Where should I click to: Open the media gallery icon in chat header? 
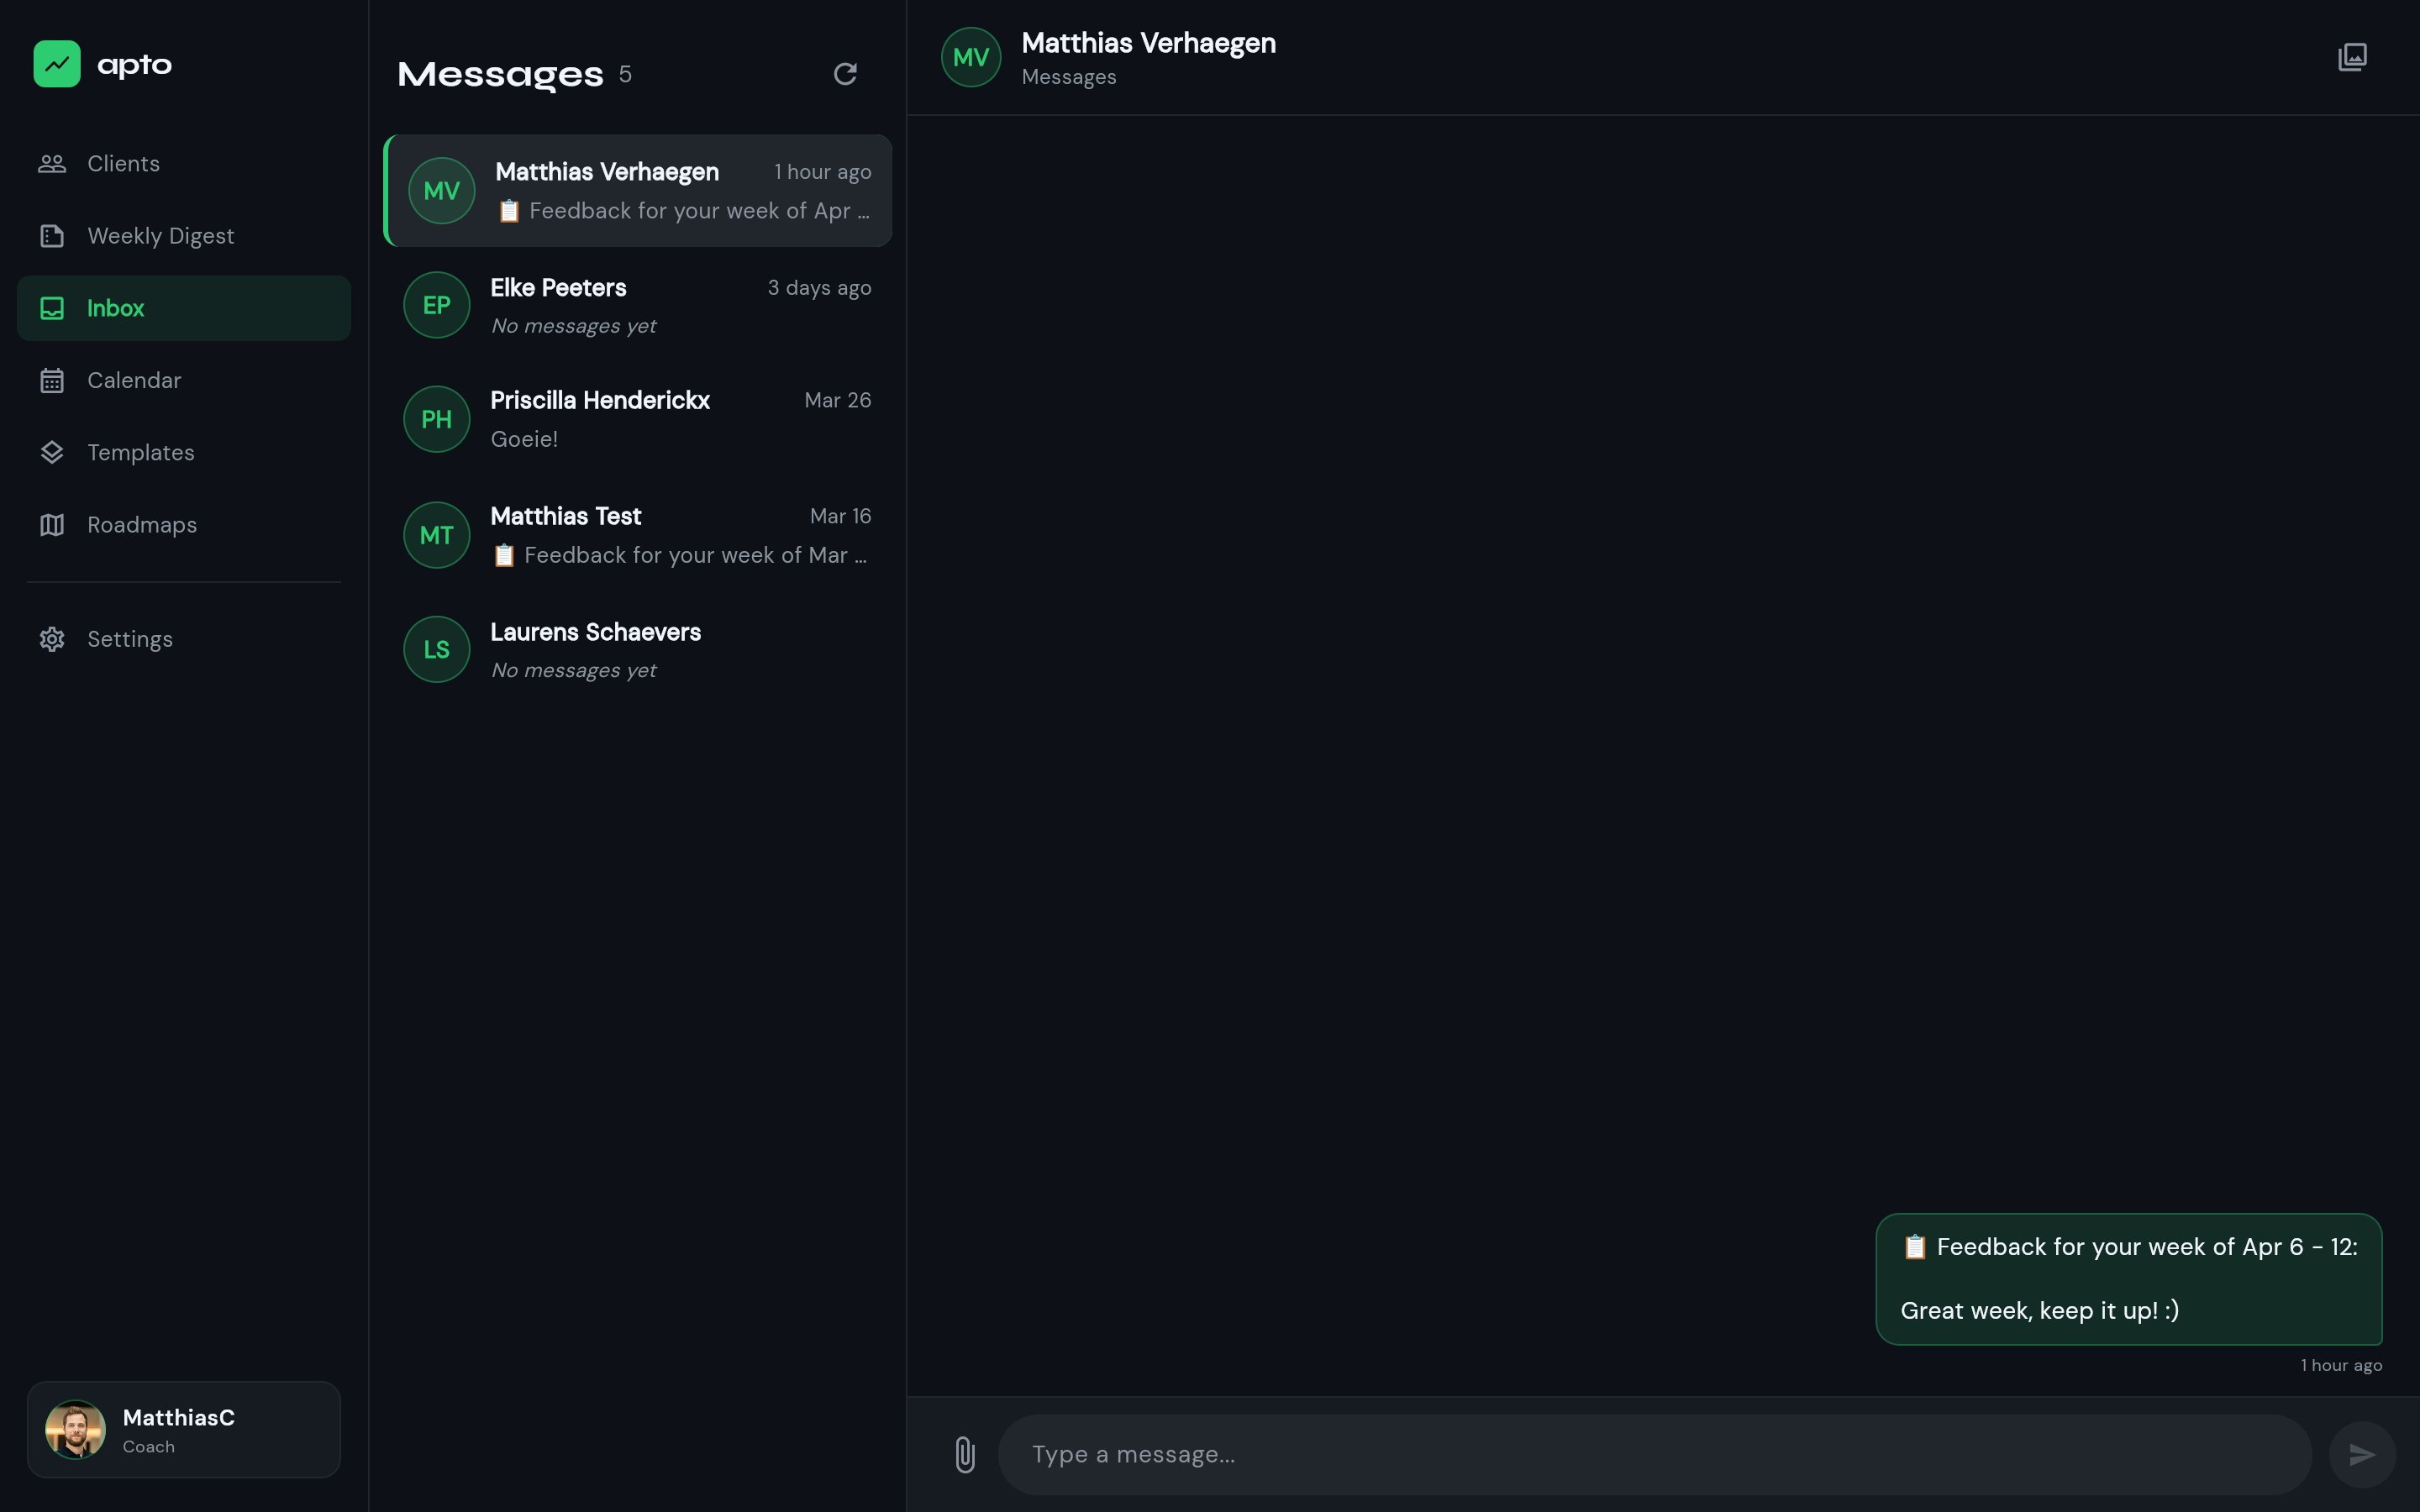(x=2352, y=57)
